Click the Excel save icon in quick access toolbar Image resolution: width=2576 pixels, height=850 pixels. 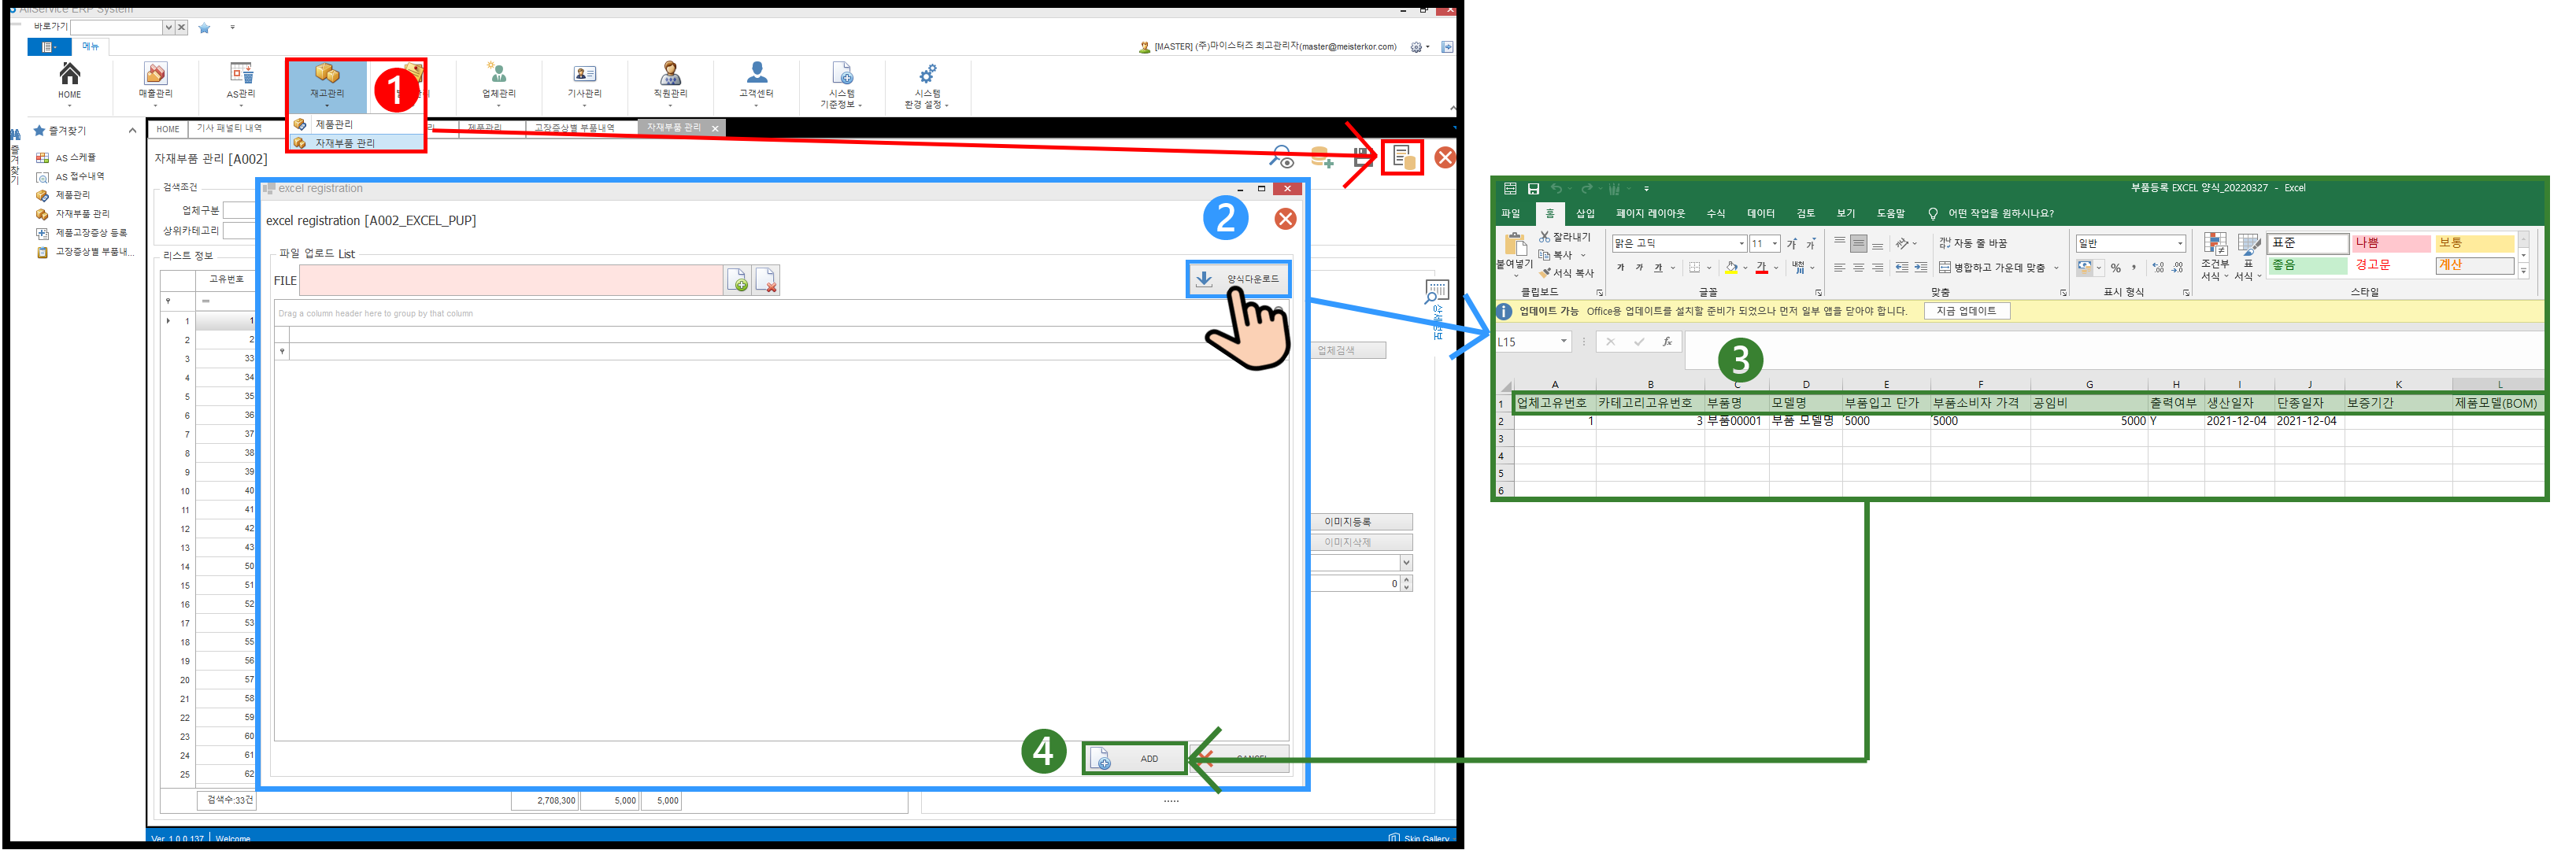pyautogui.click(x=1533, y=188)
